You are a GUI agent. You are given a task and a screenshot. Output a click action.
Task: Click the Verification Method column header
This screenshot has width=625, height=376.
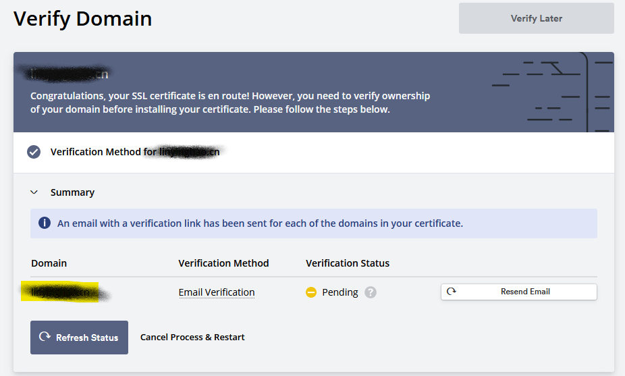(223, 263)
